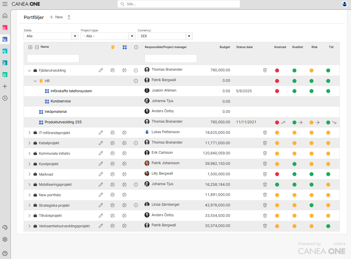The image size is (351, 259).
Task: Click the Responsible/Project manager filter field
Action: pyautogui.click(x=171, y=59)
